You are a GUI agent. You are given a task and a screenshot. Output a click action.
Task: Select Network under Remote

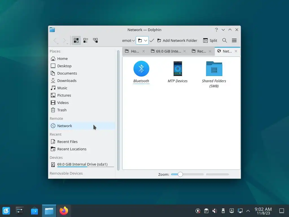tap(82, 126)
